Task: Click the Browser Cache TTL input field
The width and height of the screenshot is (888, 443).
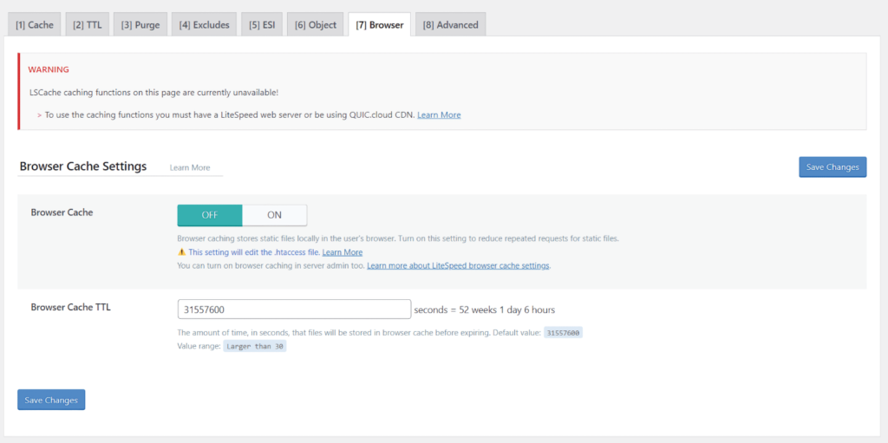Action: click(x=294, y=309)
